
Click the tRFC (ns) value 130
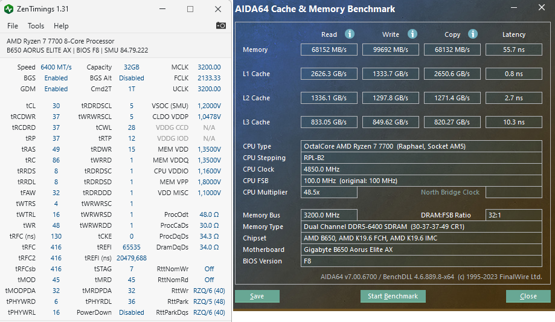56,236
